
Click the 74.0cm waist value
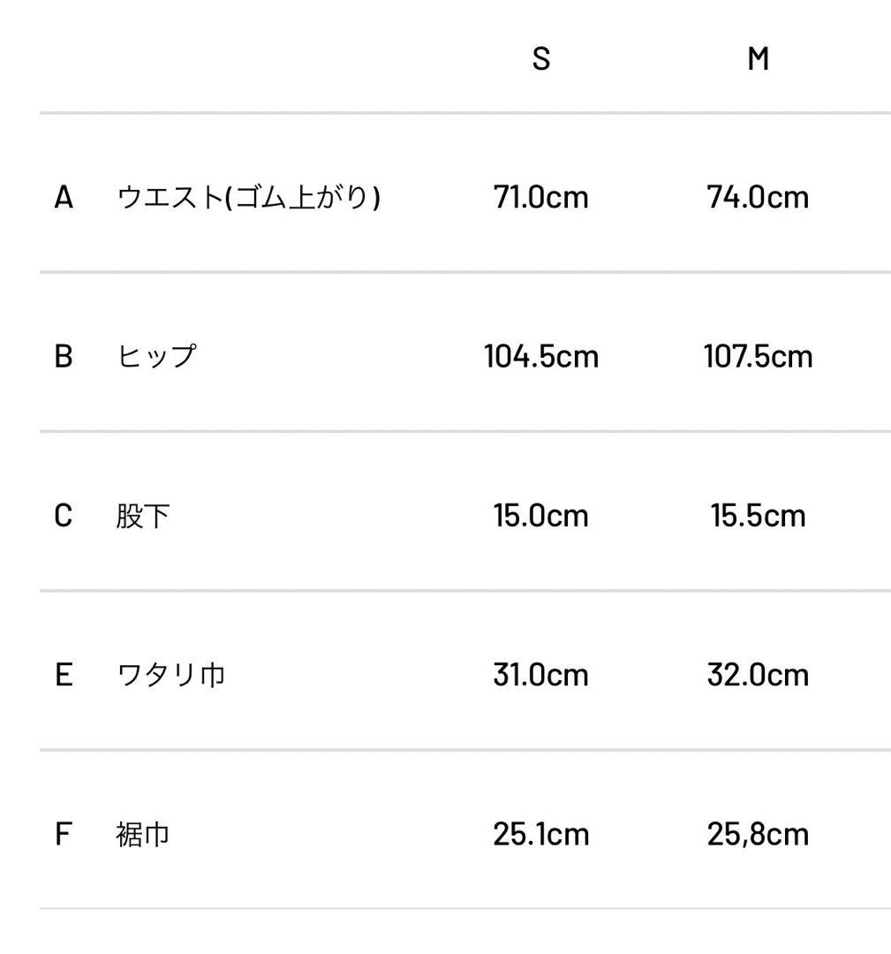coord(758,197)
